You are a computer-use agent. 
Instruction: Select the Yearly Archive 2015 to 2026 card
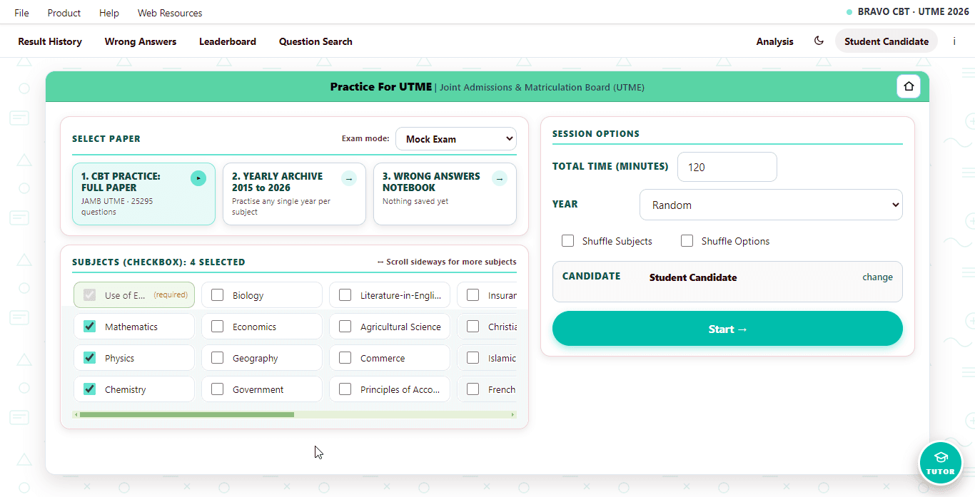coord(294,194)
